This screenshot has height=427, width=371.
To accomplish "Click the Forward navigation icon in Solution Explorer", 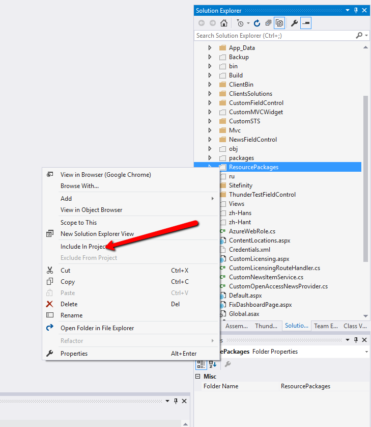I will pos(213,23).
